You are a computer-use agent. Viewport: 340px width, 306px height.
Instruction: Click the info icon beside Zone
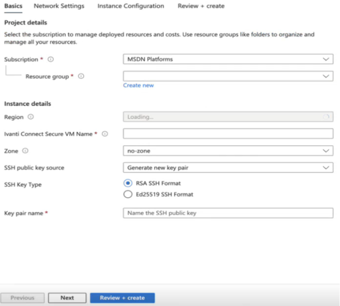pos(25,151)
